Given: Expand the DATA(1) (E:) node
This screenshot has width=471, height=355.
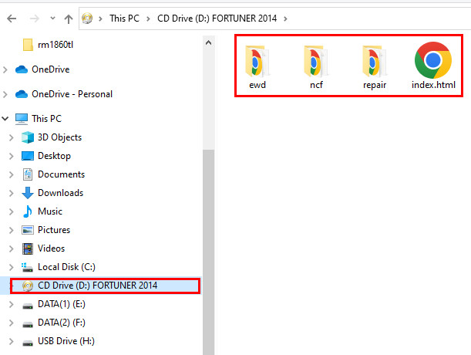Looking at the screenshot, I should click(x=12, y=305).
